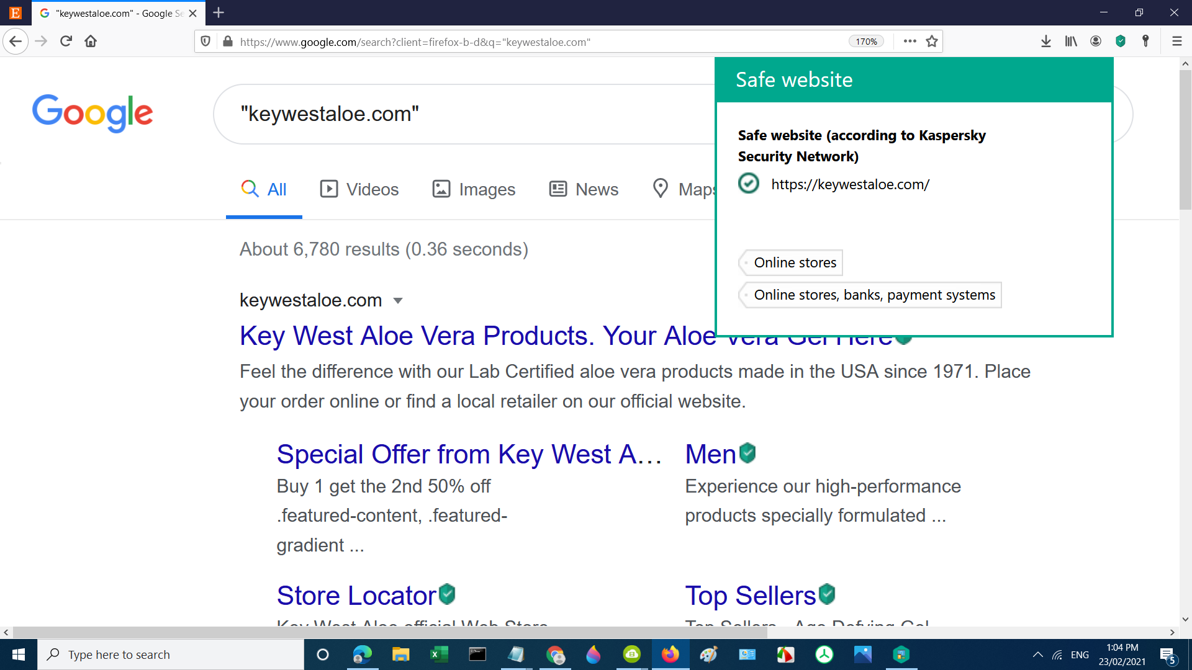The height and width of the screenshot is (670, 1192).
Task: Open the Firefox hamburger application menu
Action: pos(1176,41)
